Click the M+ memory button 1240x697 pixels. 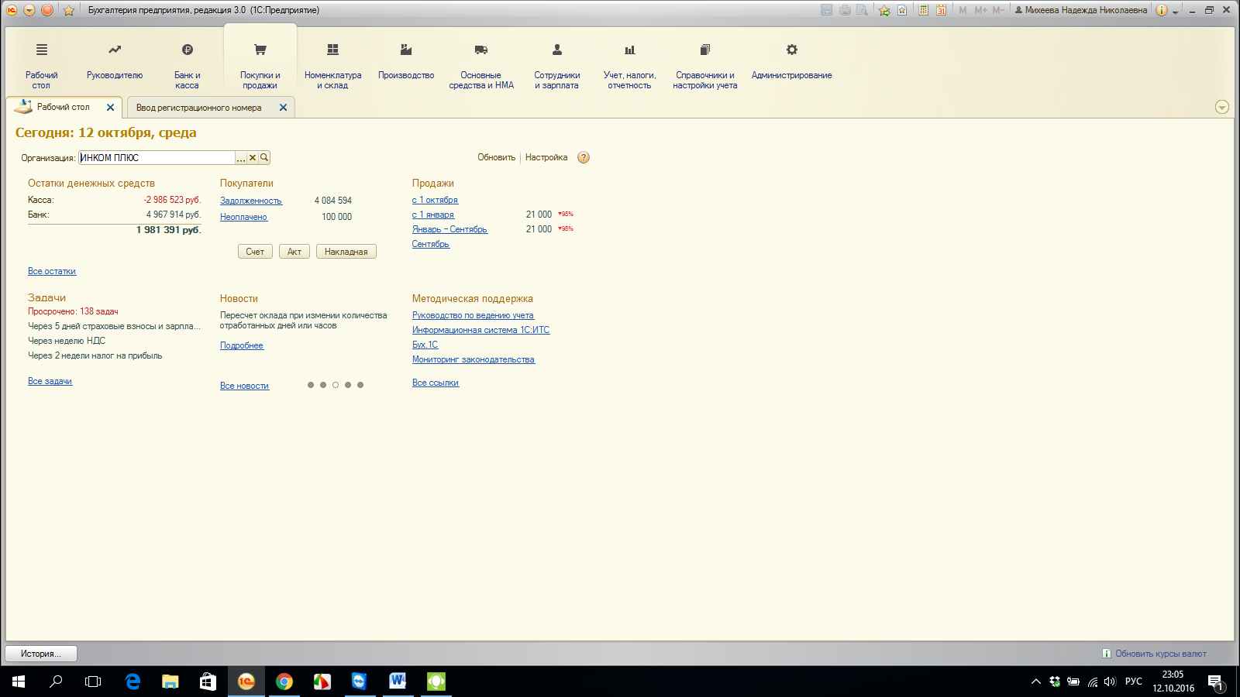click(980, 10)
